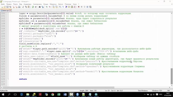Click the Open file toolbar icon

[x=5, y=7]
